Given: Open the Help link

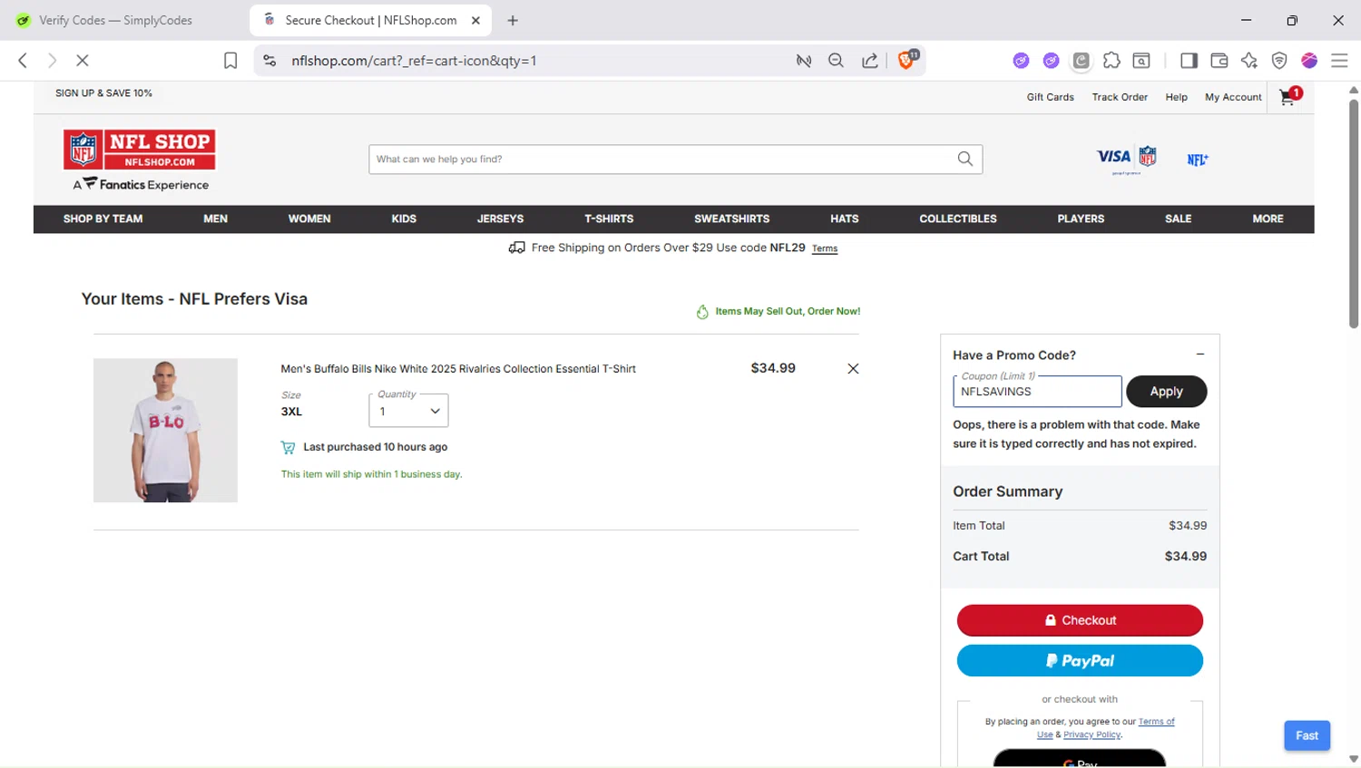Looking at the screenshot, I should click(1176, 97).
